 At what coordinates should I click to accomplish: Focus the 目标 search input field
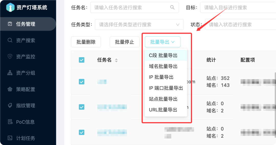[x=238, y=7]
